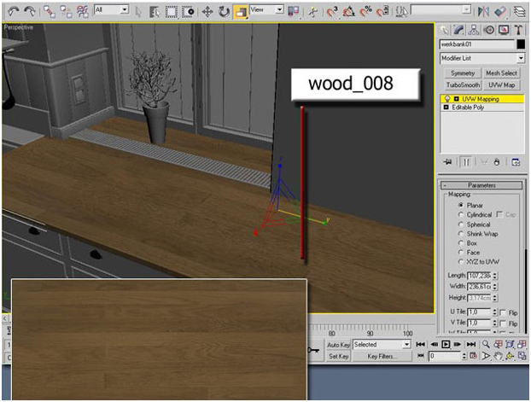
Task: Select the XYZ to UVW mapping option
Action: [461, 261]
